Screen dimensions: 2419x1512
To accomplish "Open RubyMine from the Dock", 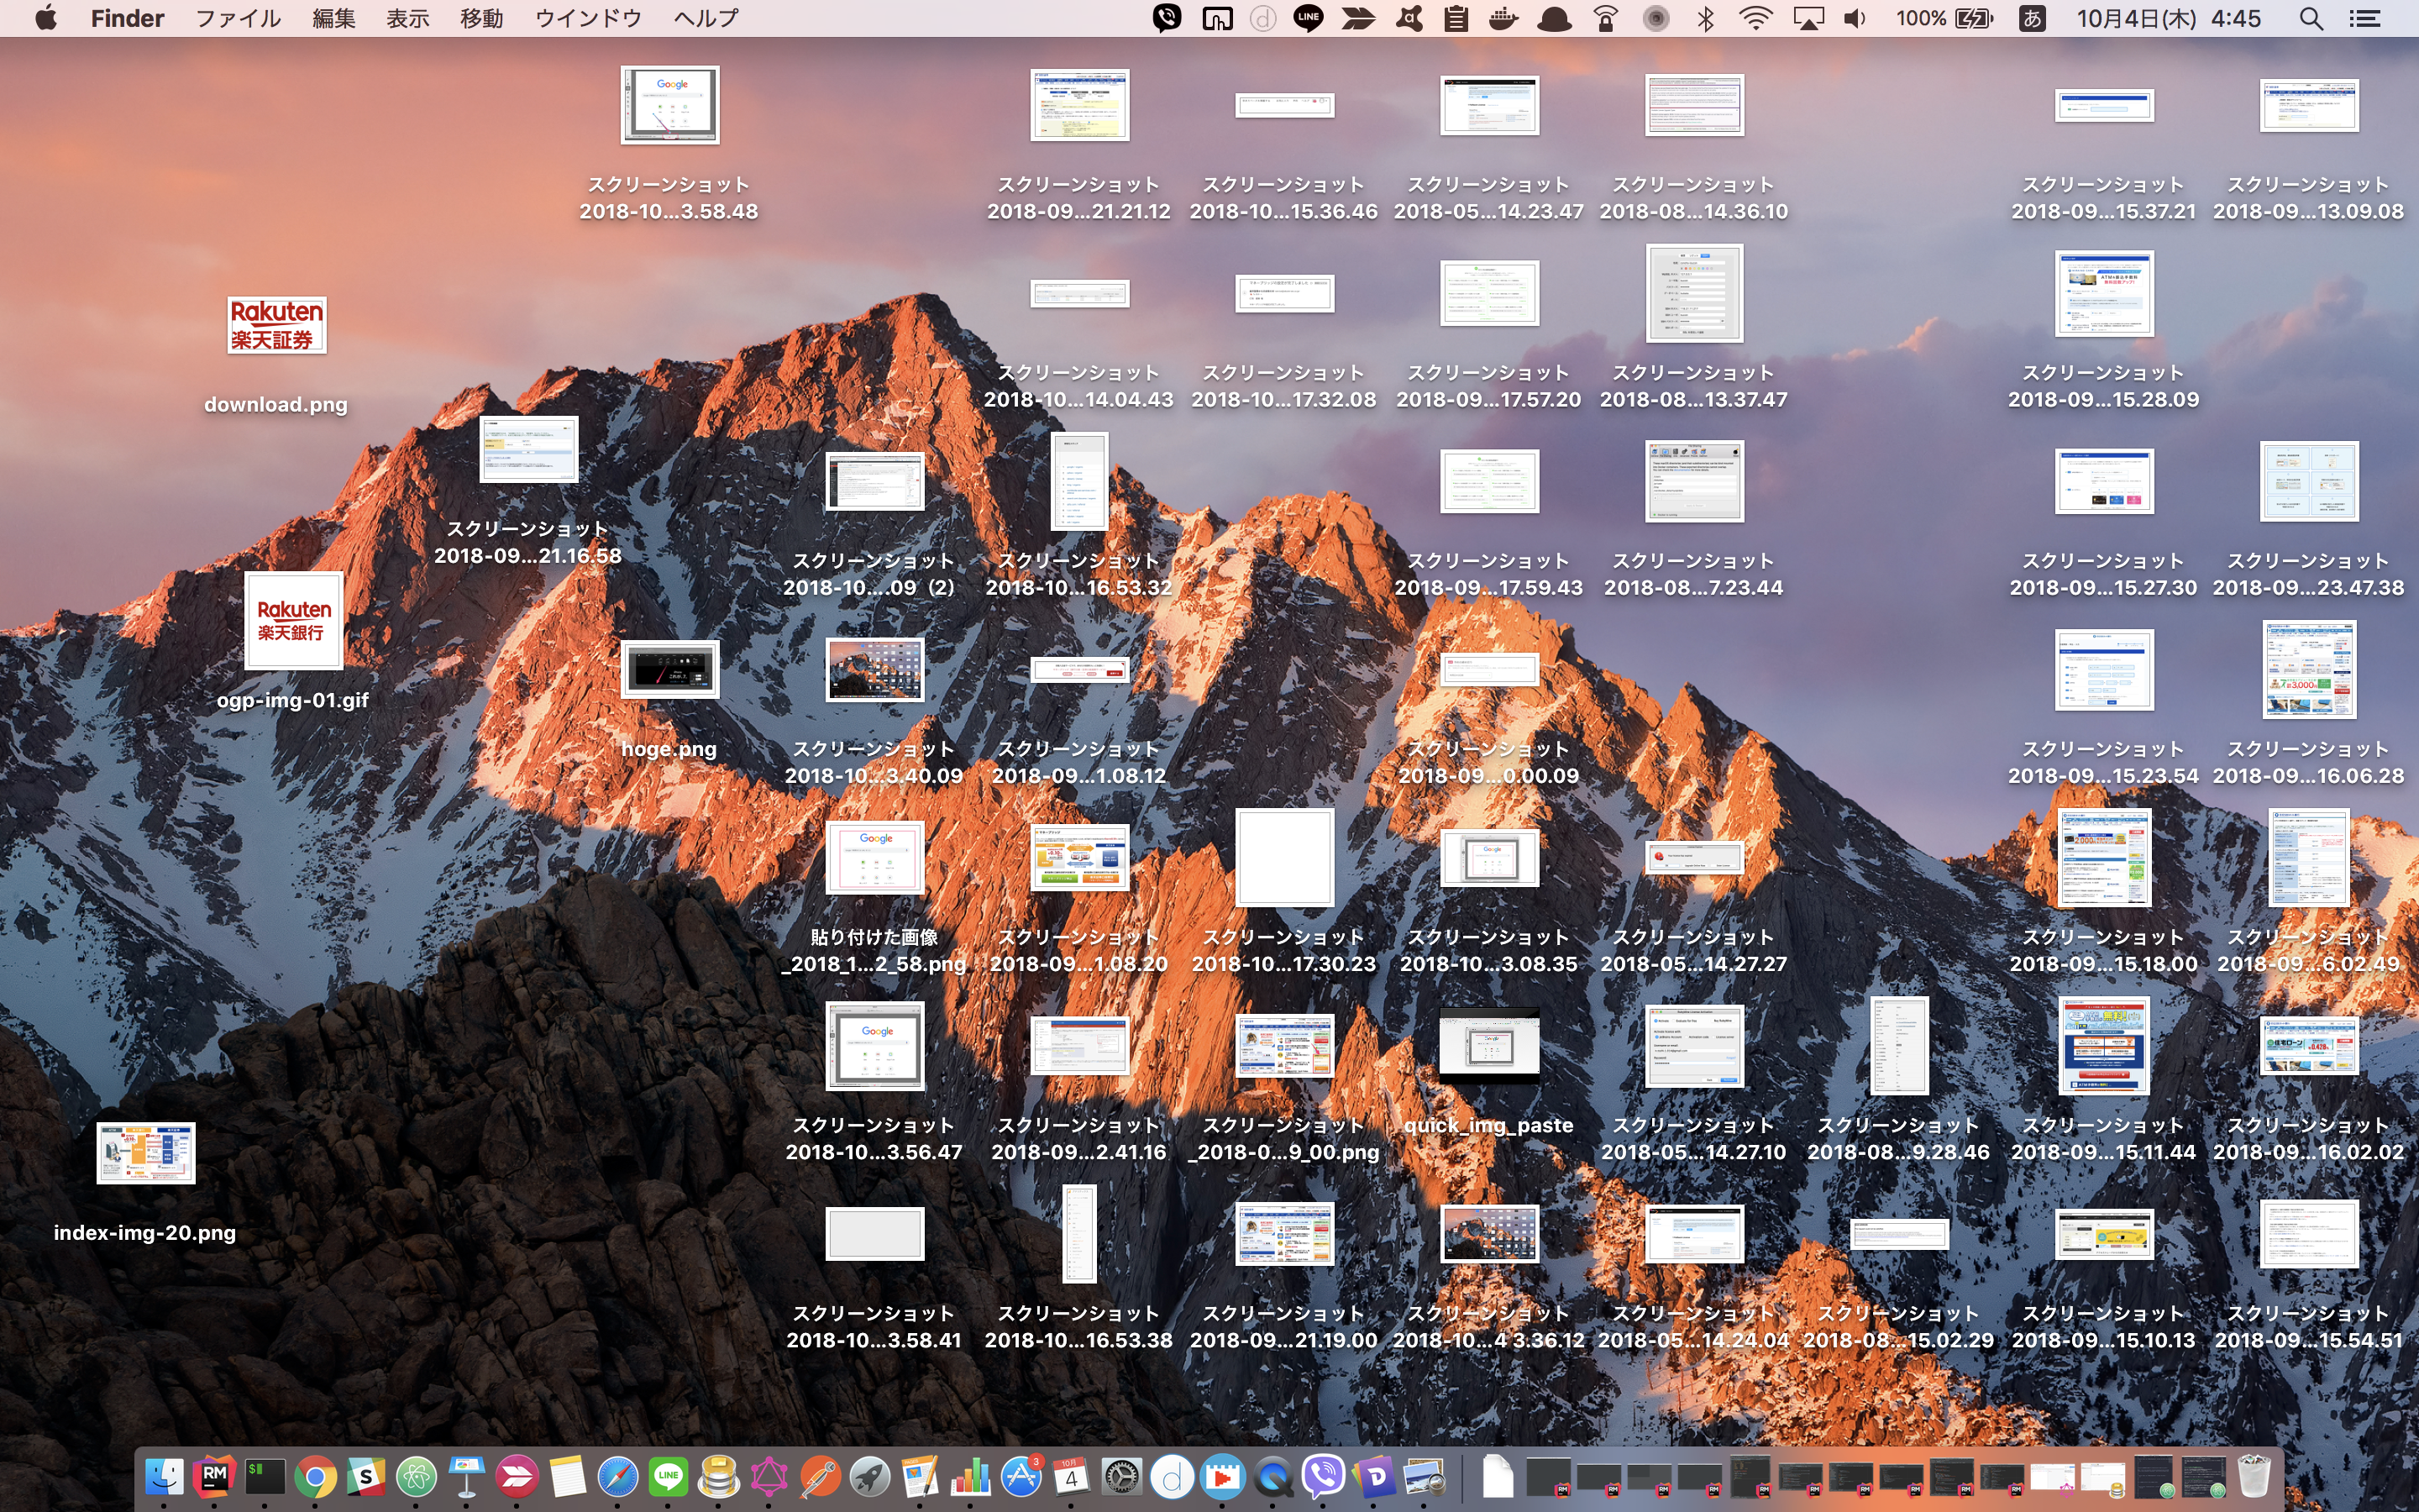I will 214,1476.
